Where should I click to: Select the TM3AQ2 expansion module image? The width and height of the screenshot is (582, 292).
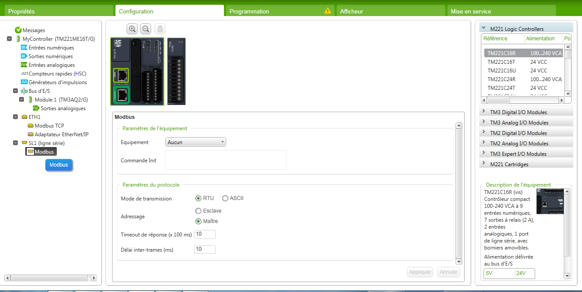(x=176, y=72)
